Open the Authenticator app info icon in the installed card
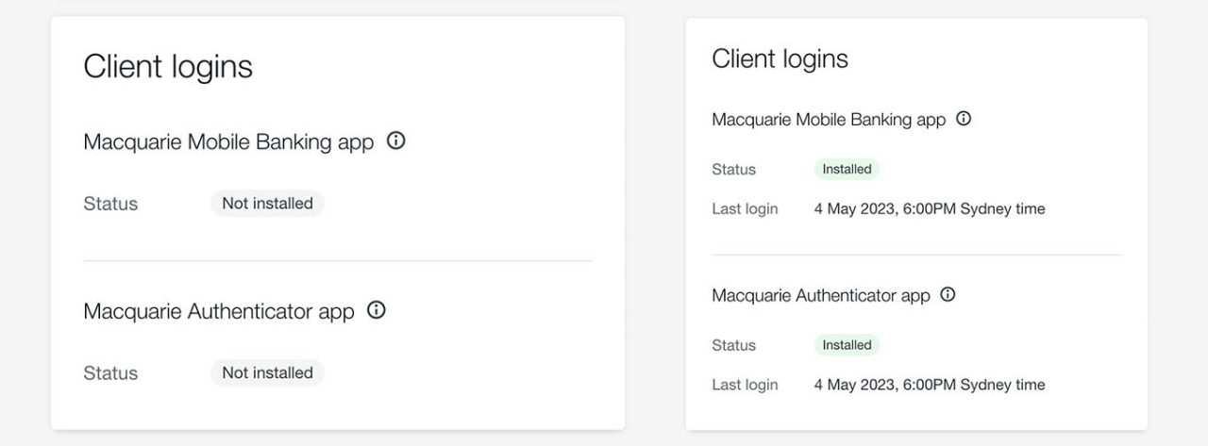1208x446 pixels. [948, 294]
